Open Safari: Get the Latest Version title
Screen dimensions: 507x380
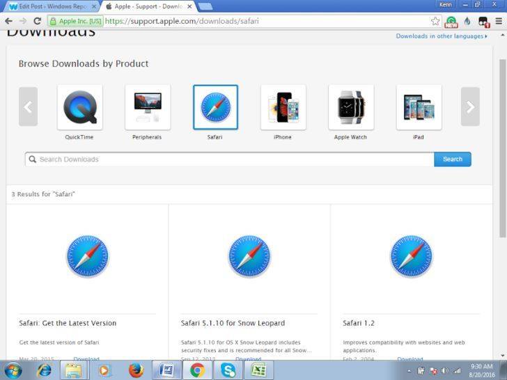[68, 323]
